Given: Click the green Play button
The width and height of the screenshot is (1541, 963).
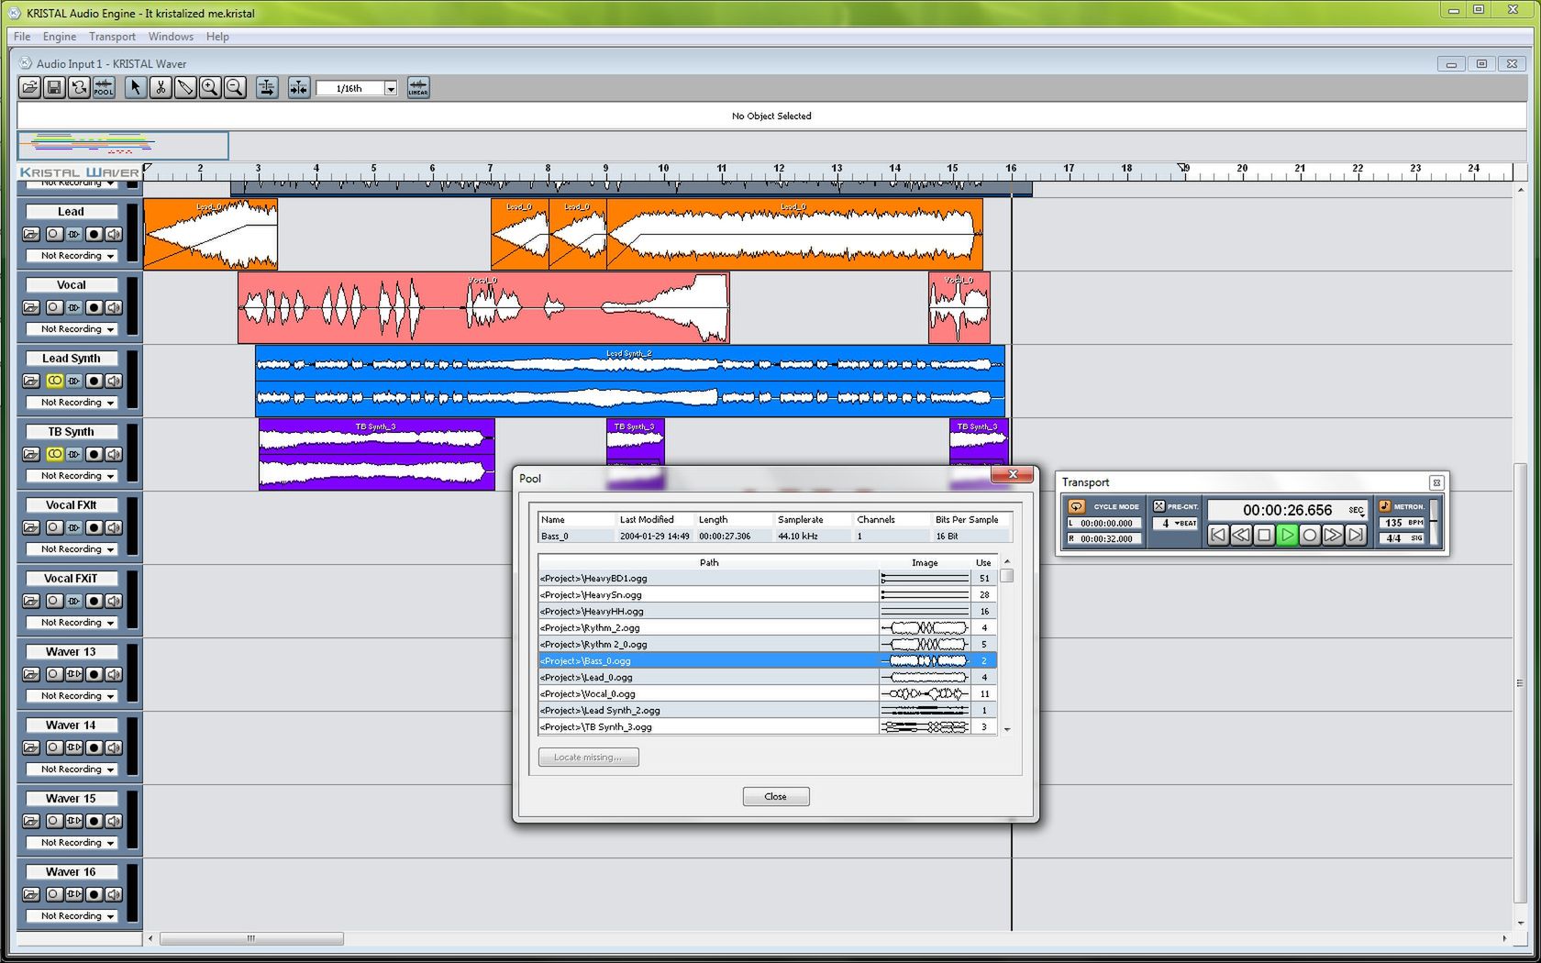Looking at the screenshot, I should pos(1287,535).
